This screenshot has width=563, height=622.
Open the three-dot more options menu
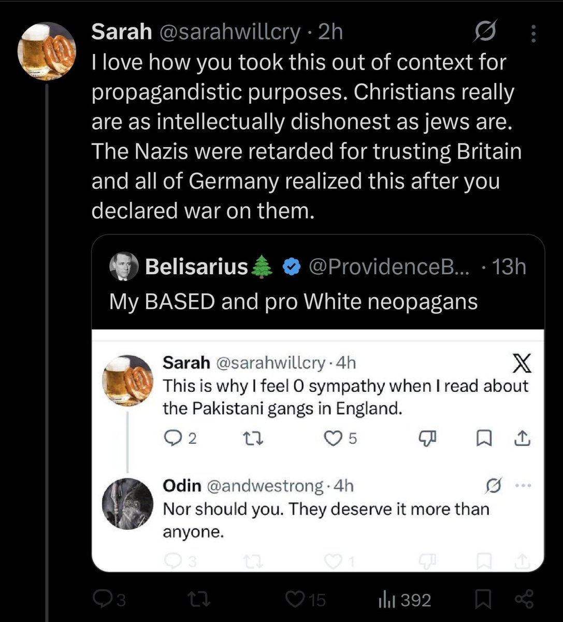point(533,34)
